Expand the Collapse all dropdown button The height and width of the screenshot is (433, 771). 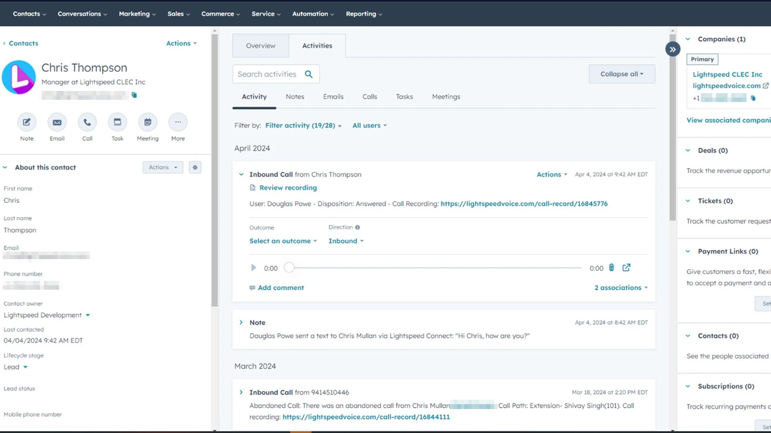pyautogui.click(x=622, y=74)
